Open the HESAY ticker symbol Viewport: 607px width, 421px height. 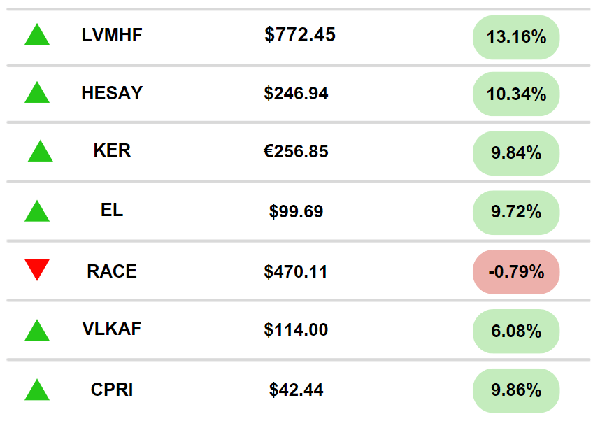click(112, 93)
